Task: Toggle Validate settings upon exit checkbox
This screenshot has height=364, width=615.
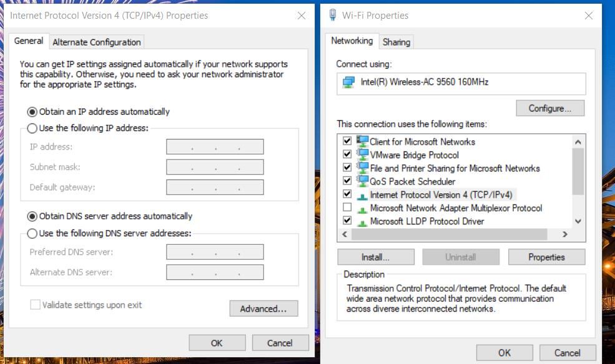Action: [36, 305]
